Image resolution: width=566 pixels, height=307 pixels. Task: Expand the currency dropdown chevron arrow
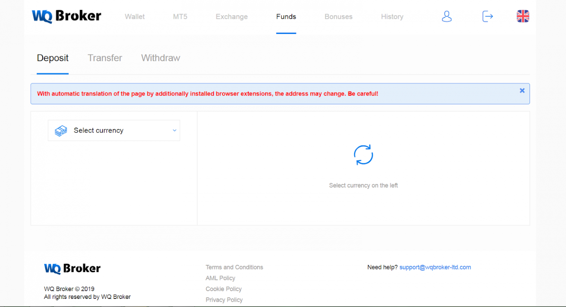pos(175,130)
